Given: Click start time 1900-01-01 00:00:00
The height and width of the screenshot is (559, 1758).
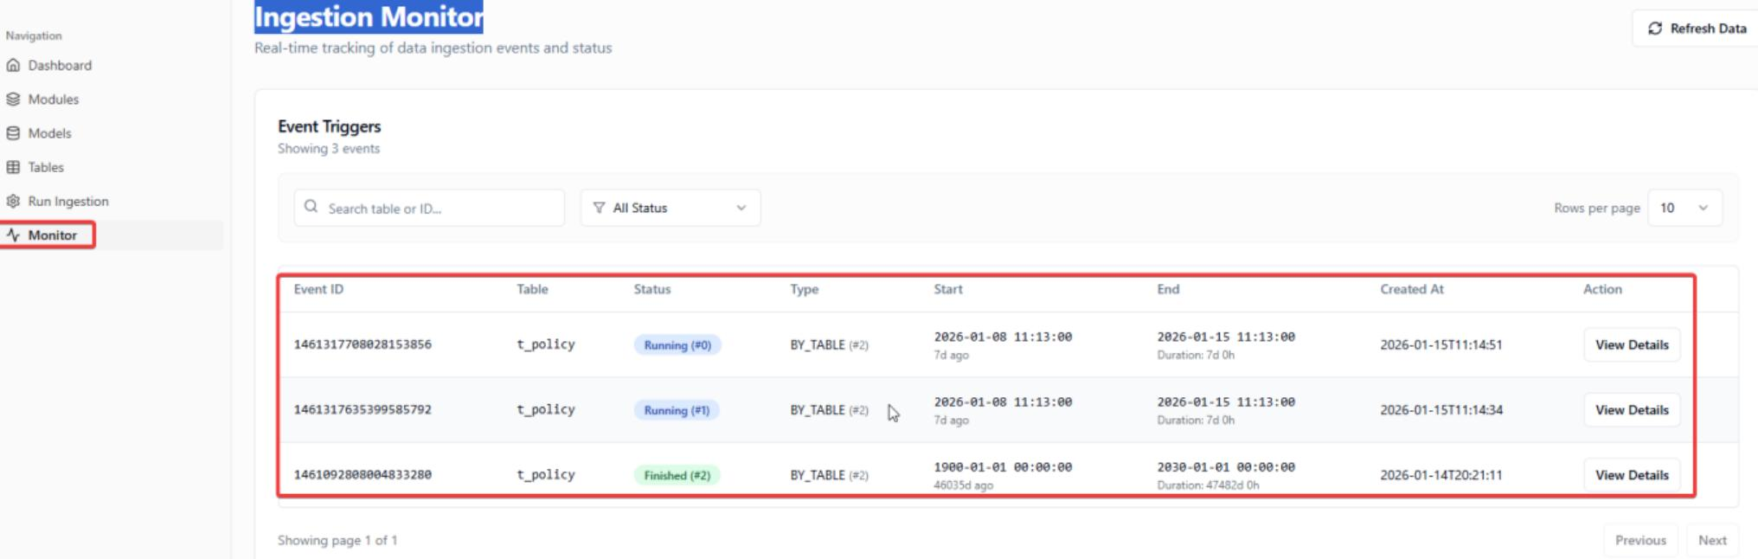Looking at the screenshot, I should tap(1003, 467).
